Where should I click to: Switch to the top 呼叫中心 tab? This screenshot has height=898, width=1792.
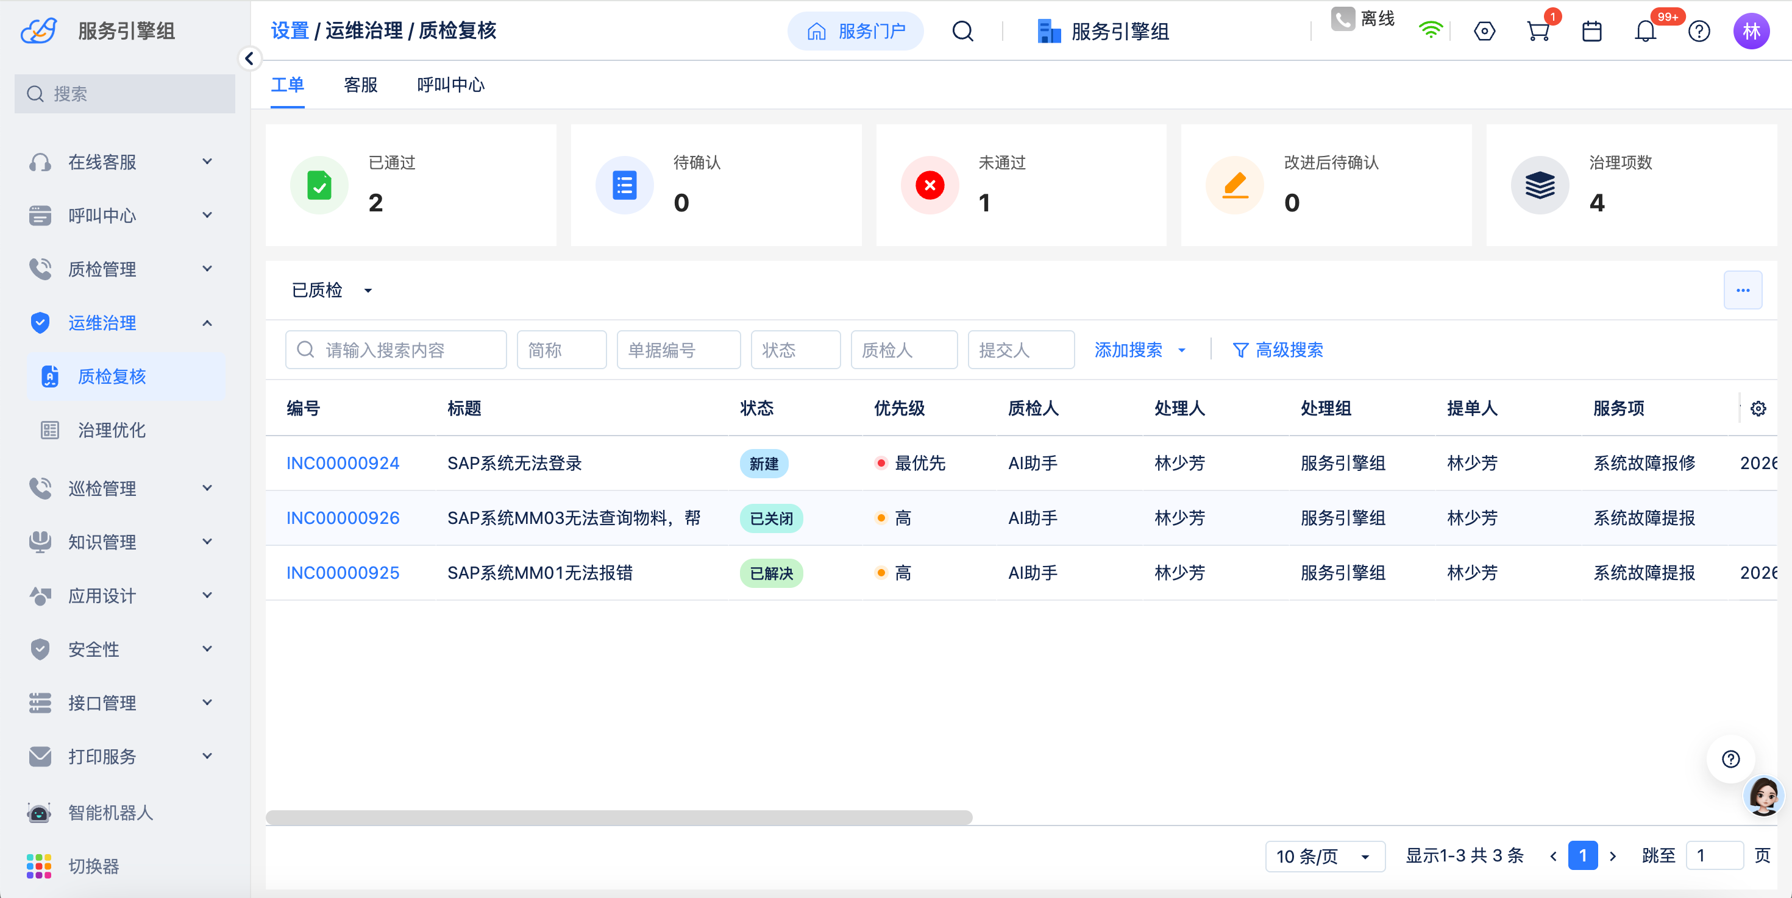450,85
